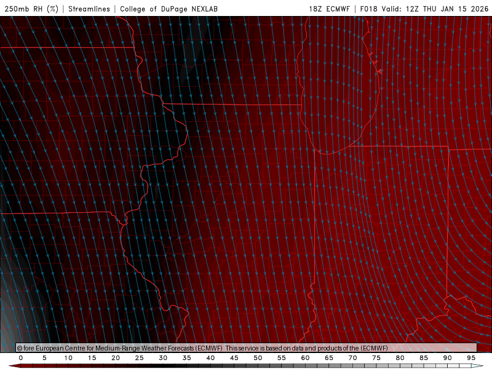Click the color scale label "0"
Image resolution: width=492 pixels, height=369 pixels.
point(21,358)
